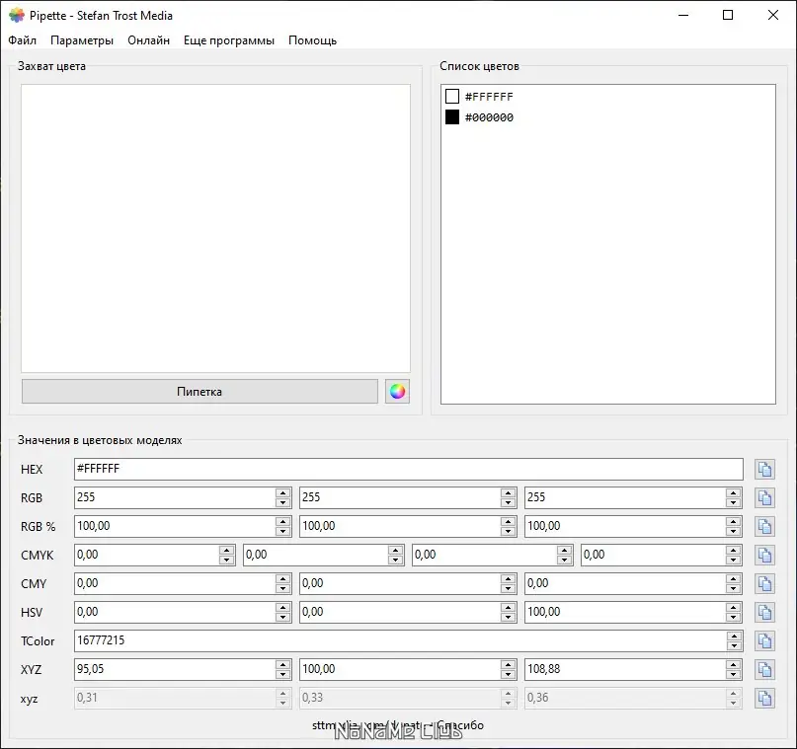Viewport: 797px width, 749px height.
Task: Open the Файл menu
Action: point(23,40)
